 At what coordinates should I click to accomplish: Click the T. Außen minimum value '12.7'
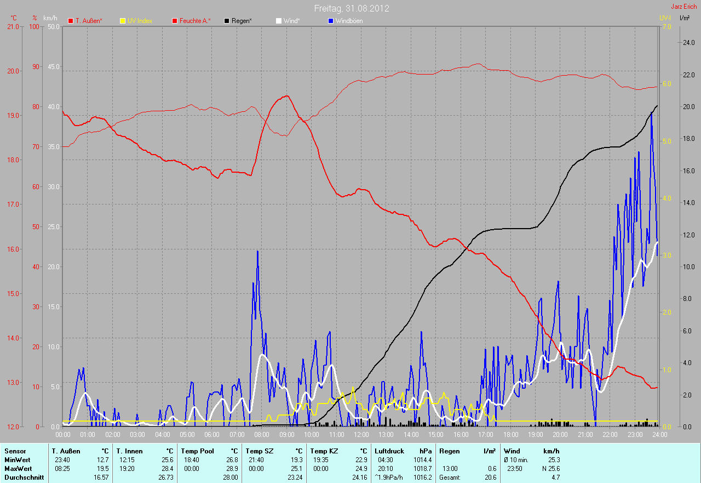tap(103, 460)
